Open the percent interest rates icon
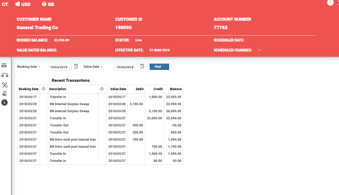Image resolution: width=339 pixels, height=195 pixels. point(5,85)
